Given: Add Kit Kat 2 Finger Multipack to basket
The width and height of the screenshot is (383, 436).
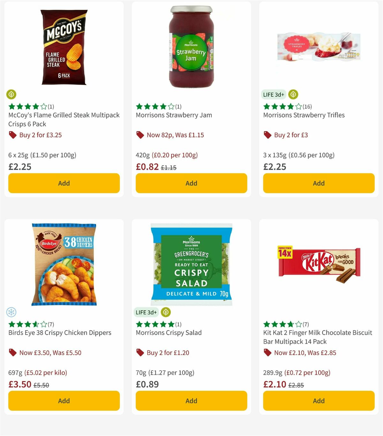Looking at the screenshot, I should coord(319,401).
